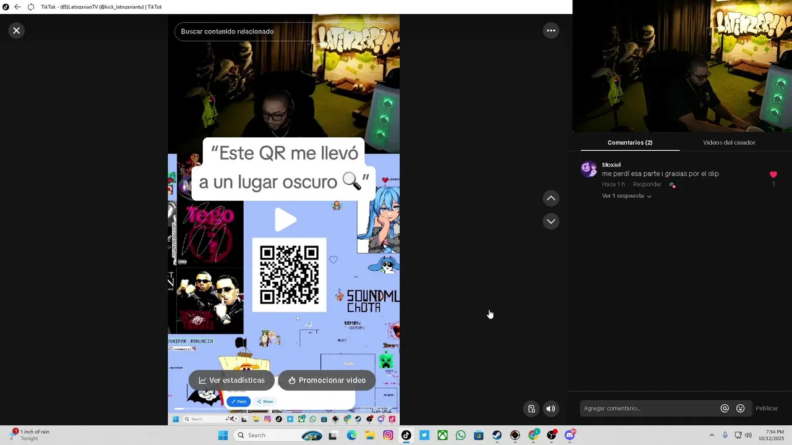
Task: Open OBS Studio icon with red badge
Action: (551, 435)
